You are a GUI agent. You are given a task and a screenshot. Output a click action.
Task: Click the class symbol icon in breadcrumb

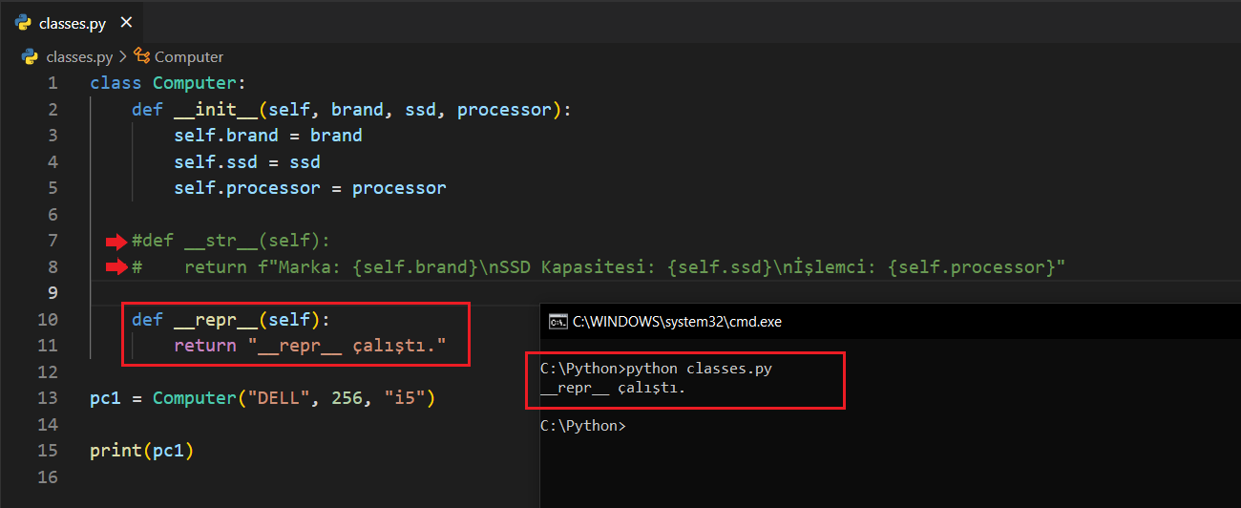coord(142,56)
